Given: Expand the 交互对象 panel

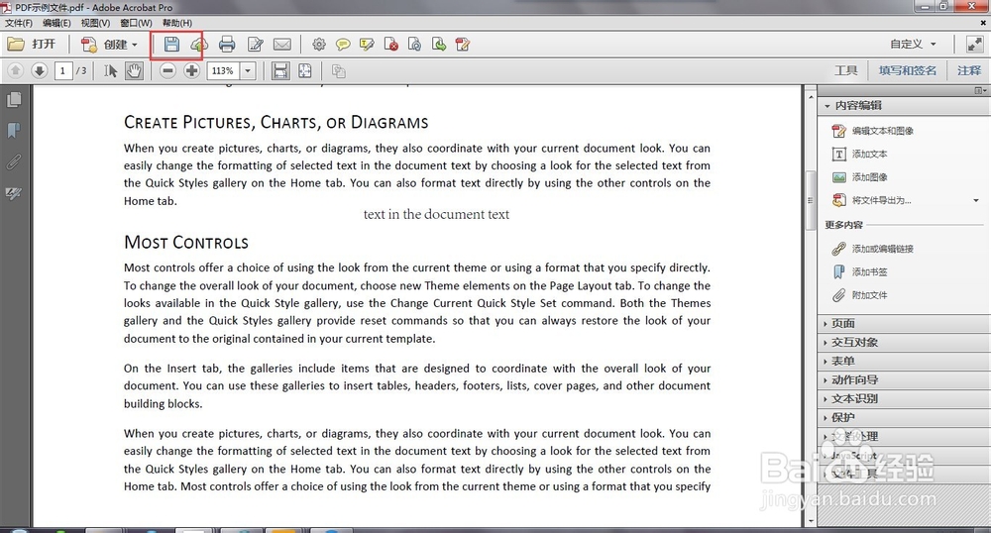Looking at the screenshot, I should (904, 342).
